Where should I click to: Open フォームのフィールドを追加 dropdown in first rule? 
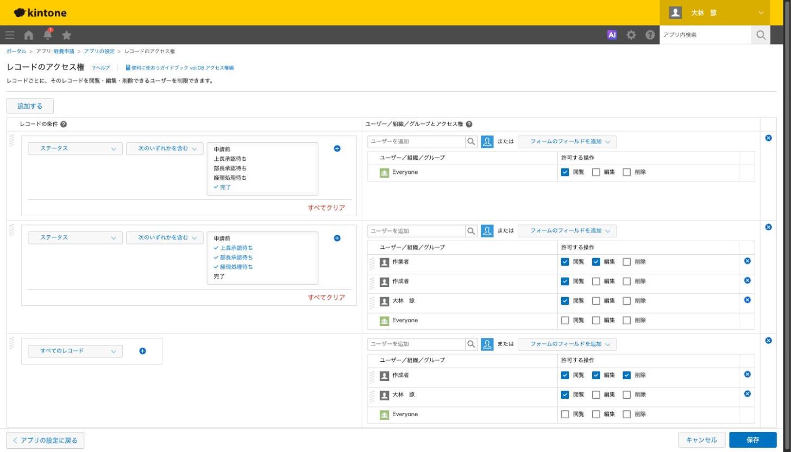[567, 142]
